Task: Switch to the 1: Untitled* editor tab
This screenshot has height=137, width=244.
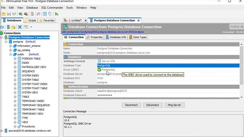Action: click(75, 20)
